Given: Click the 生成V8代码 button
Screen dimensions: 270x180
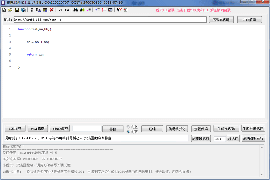Looking at the screenshot, I should tap(226, 129).
